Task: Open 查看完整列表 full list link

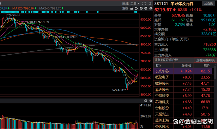Action: tap(205, 60)
